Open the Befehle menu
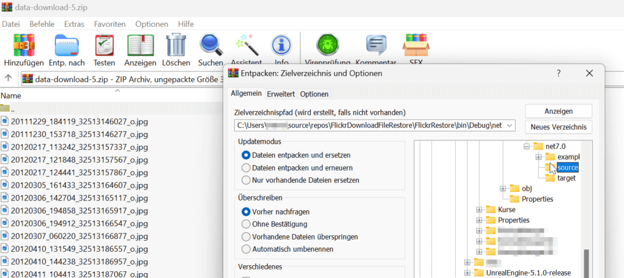 coord(42,24)
